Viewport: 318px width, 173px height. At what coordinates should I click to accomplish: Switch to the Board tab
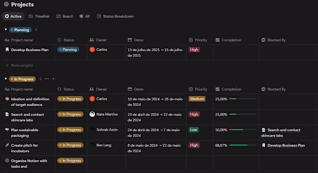[x=64, y=16]
